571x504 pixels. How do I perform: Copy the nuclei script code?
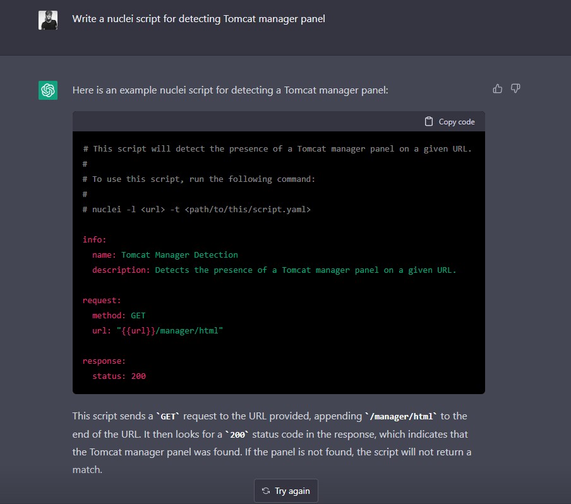pos(449,121)
